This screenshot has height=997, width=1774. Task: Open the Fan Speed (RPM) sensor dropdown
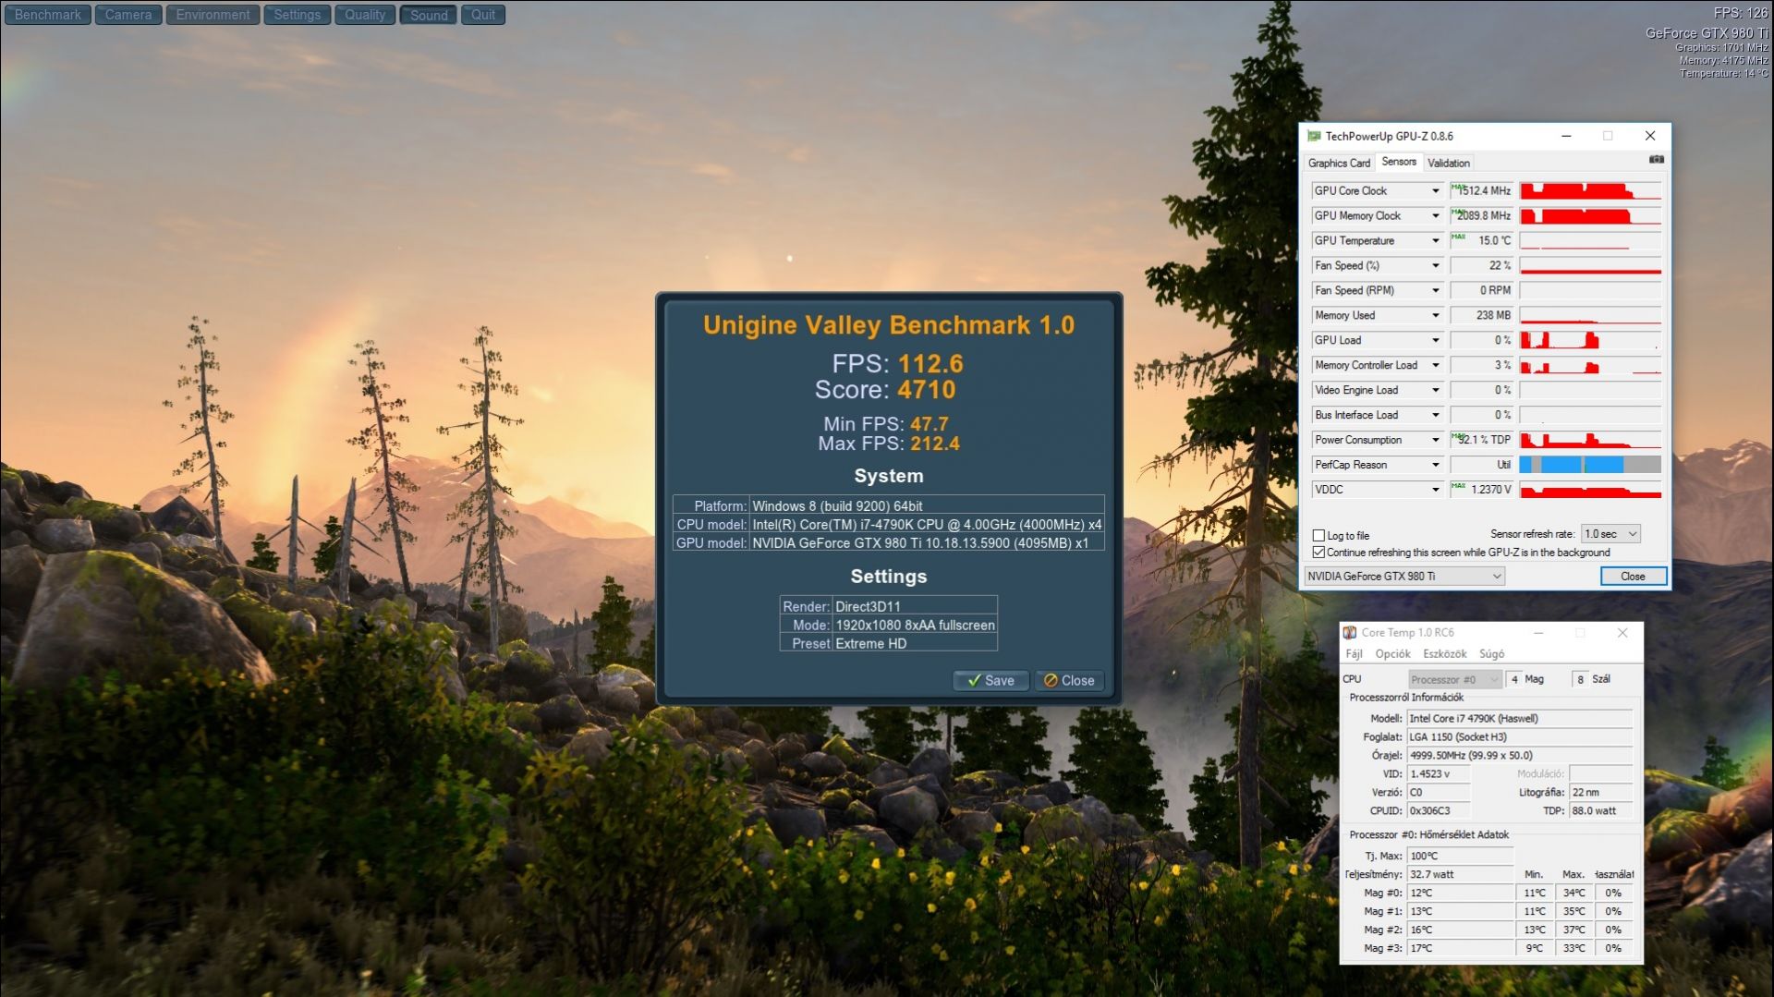(x=1435, y=291)
